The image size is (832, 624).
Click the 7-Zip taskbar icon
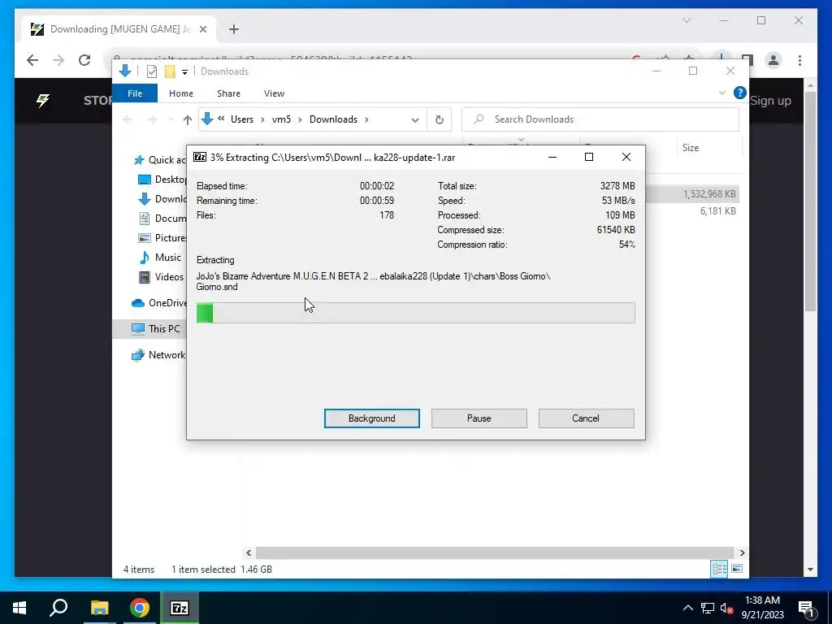tap(180, 608)
